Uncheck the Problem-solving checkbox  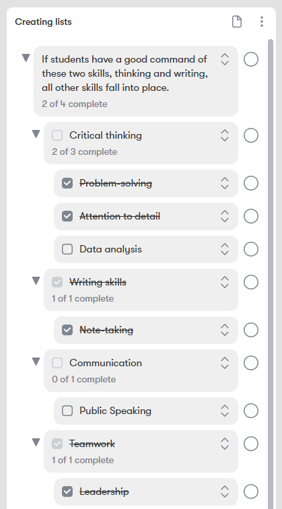(x=67, y=183)
